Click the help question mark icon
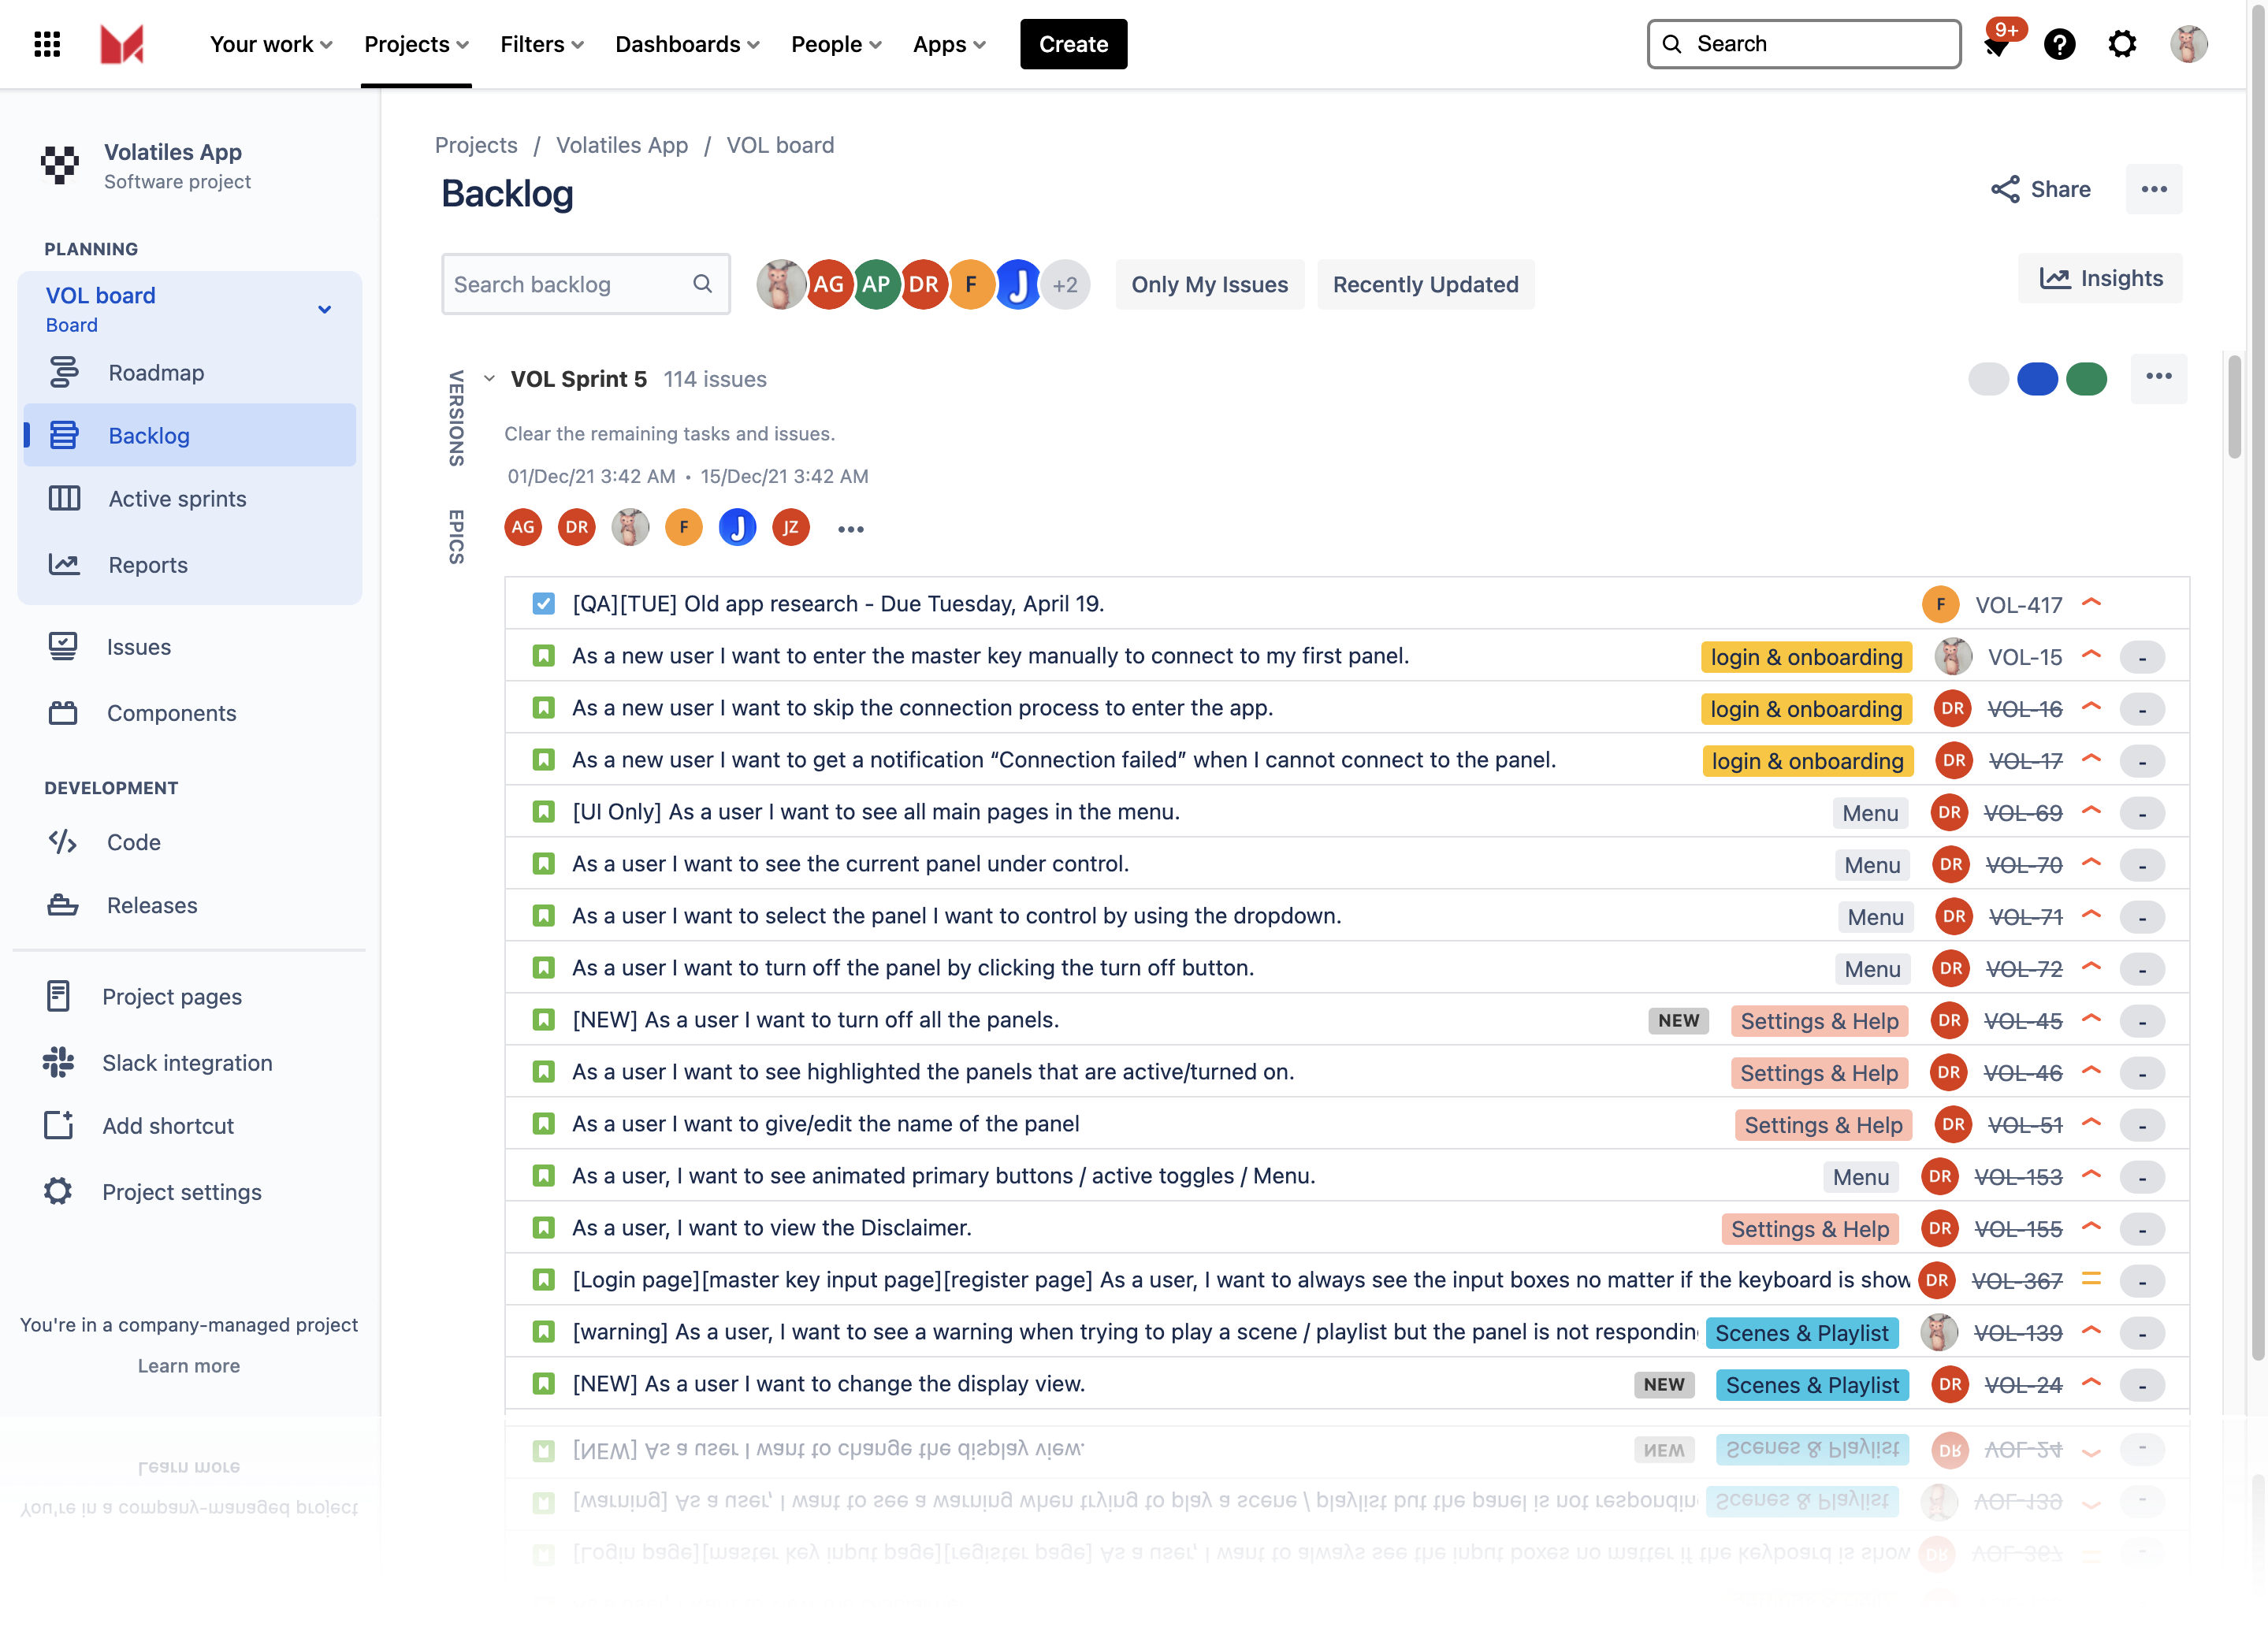 tap(2059, 44)
